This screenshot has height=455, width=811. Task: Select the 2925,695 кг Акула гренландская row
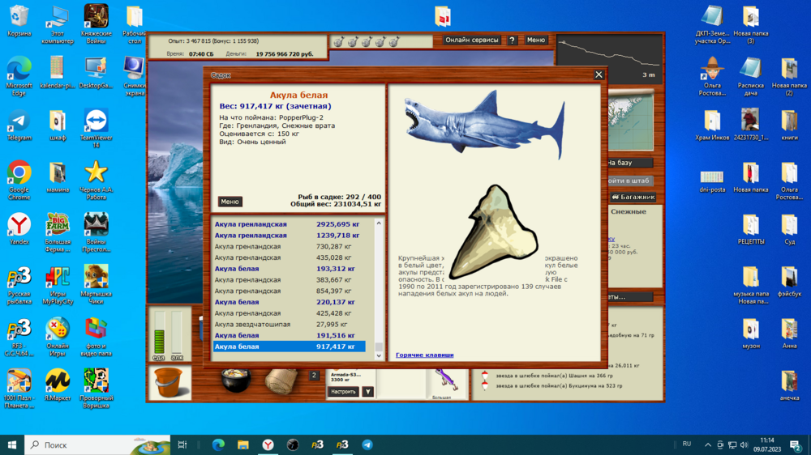(288, 224)
